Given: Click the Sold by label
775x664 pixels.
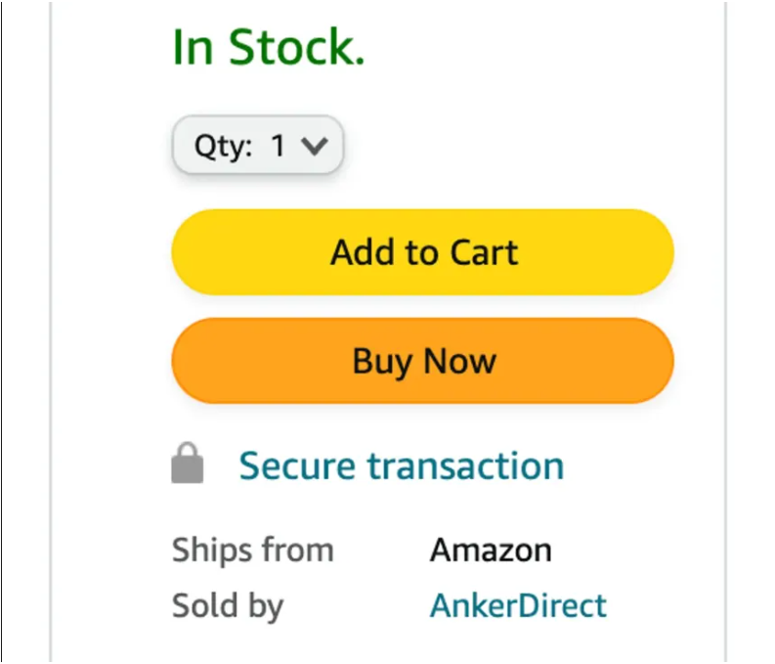Looking at the screenshot, I should click(x=228, y=605).
